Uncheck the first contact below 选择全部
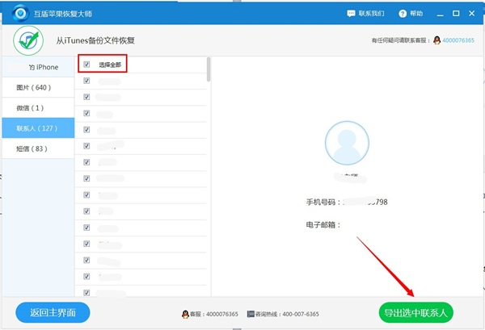Image resolution: width=485 pixels, height=330 pixels. point(86,81)
